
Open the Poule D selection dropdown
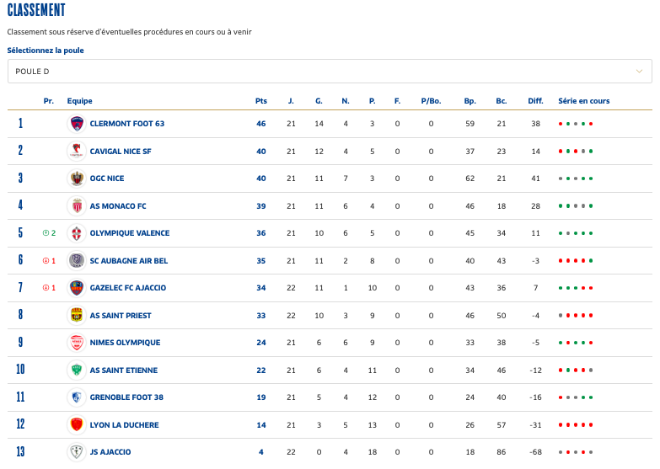pos(329,71)
